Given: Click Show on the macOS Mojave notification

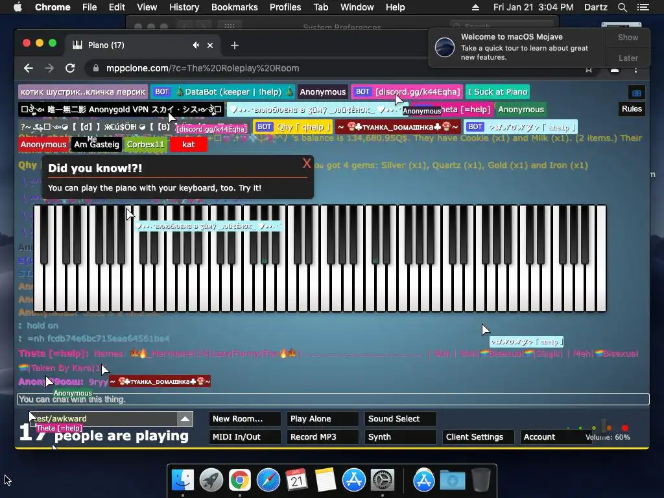Looking at the screenshot, I should coord(628,37).
